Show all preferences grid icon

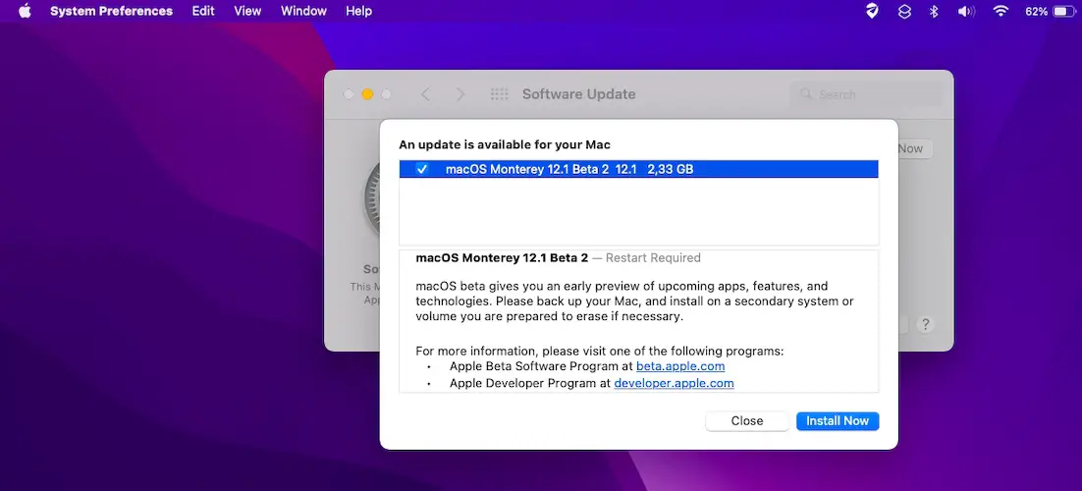[499, 94]
